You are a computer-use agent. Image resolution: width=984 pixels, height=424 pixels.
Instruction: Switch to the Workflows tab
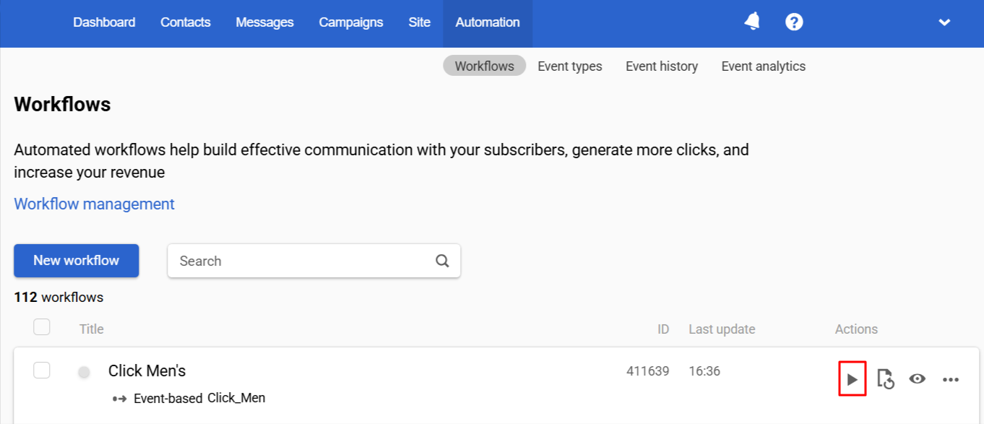[x=484, y=66]
